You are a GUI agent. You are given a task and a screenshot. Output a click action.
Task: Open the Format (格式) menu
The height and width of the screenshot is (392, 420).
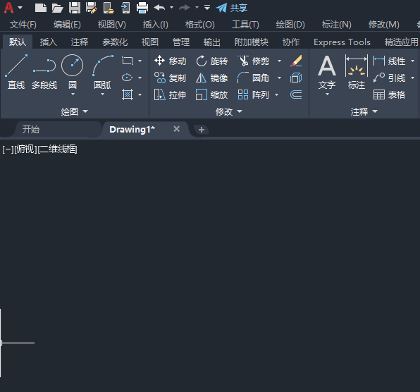200,25
